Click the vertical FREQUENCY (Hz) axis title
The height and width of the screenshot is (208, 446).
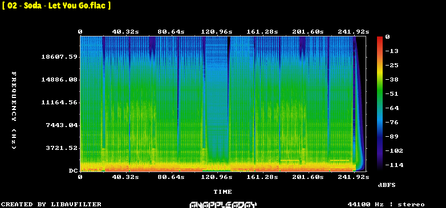[14, 110]
